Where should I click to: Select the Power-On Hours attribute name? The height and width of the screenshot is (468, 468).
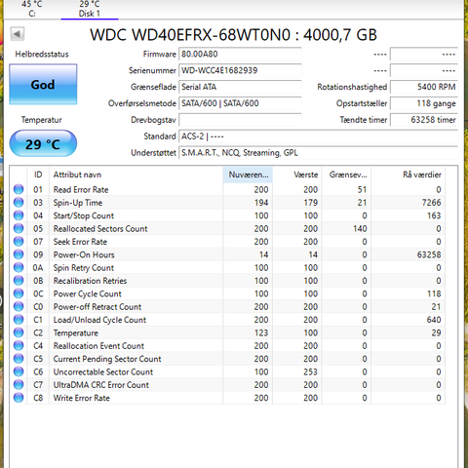tap(84, 254)
